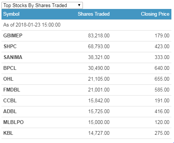Click the CCBL stock symbol
Image resolution: width=174 pixels, height=143 pixels.
[x=10, y=100]
